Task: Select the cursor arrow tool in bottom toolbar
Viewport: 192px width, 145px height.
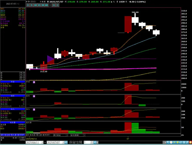Action: pyautogui.click(x=168, y=142)
